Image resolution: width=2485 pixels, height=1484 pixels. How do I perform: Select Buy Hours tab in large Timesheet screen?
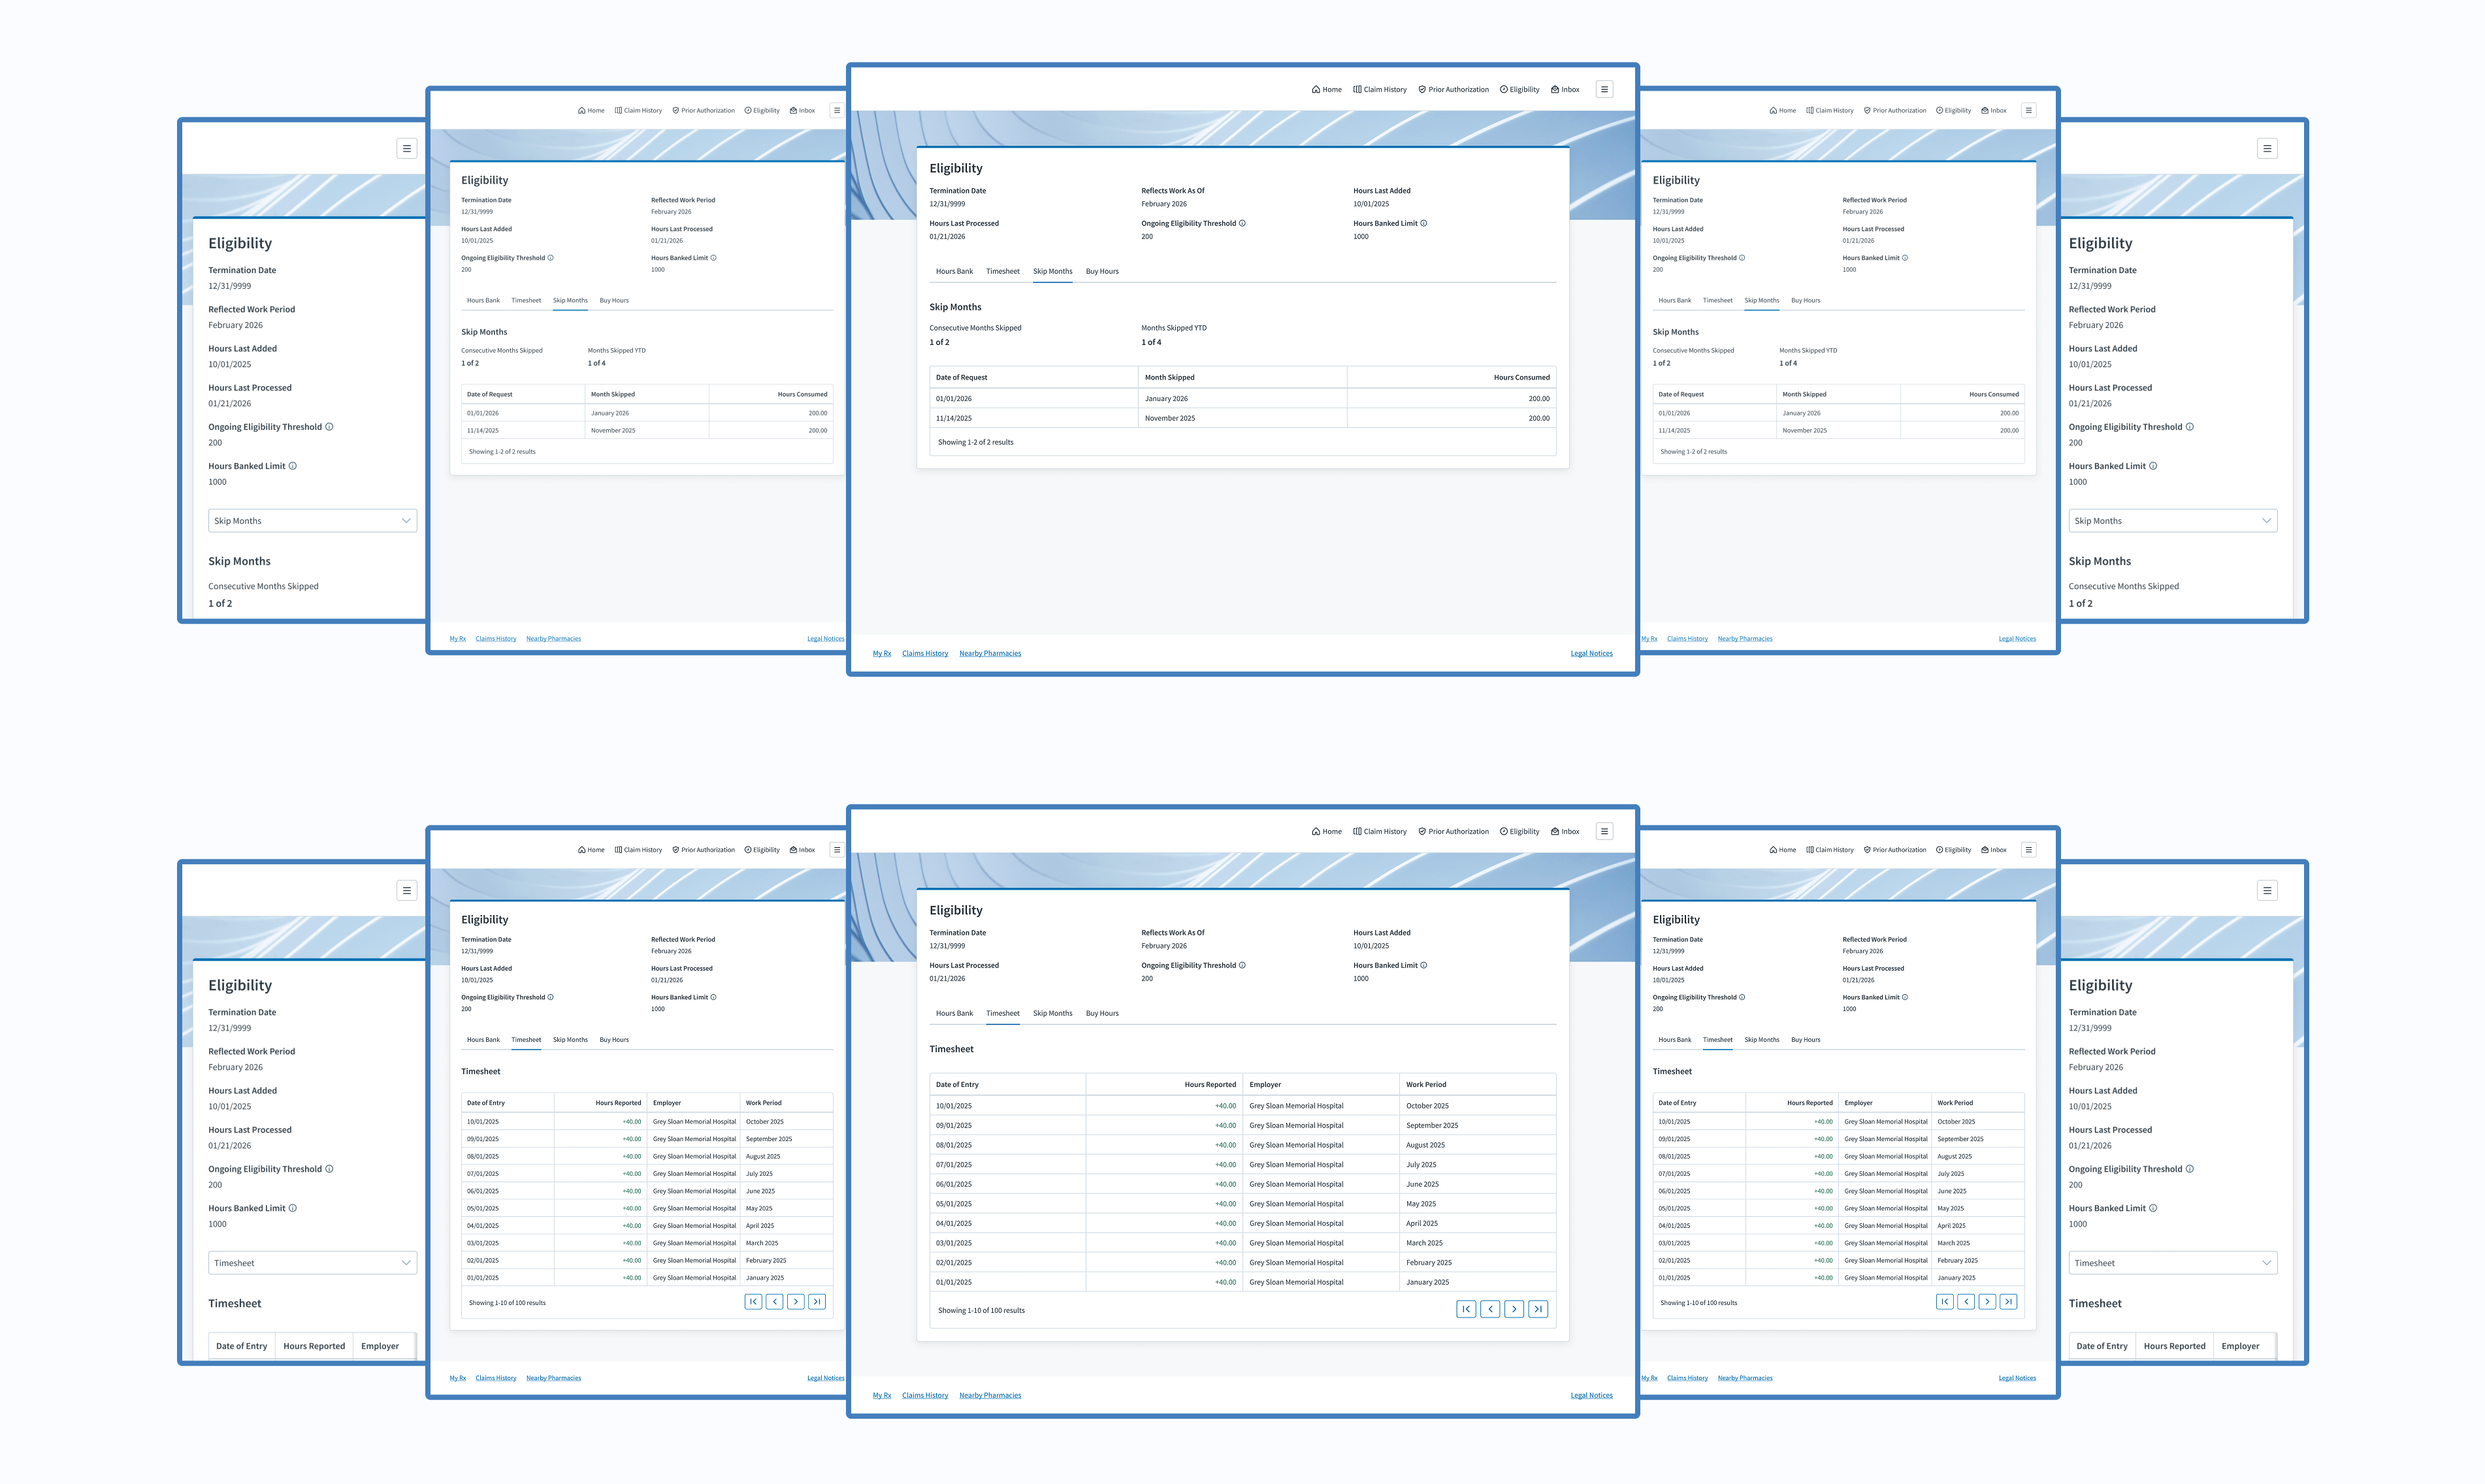pos(1102,1013)
